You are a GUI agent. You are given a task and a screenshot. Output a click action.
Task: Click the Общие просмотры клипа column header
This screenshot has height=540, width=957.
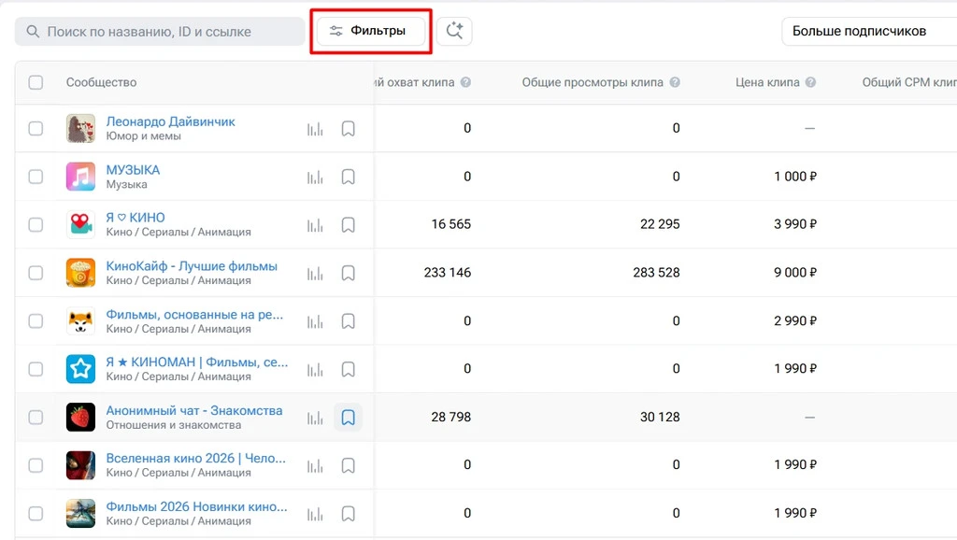click(592, 82)
